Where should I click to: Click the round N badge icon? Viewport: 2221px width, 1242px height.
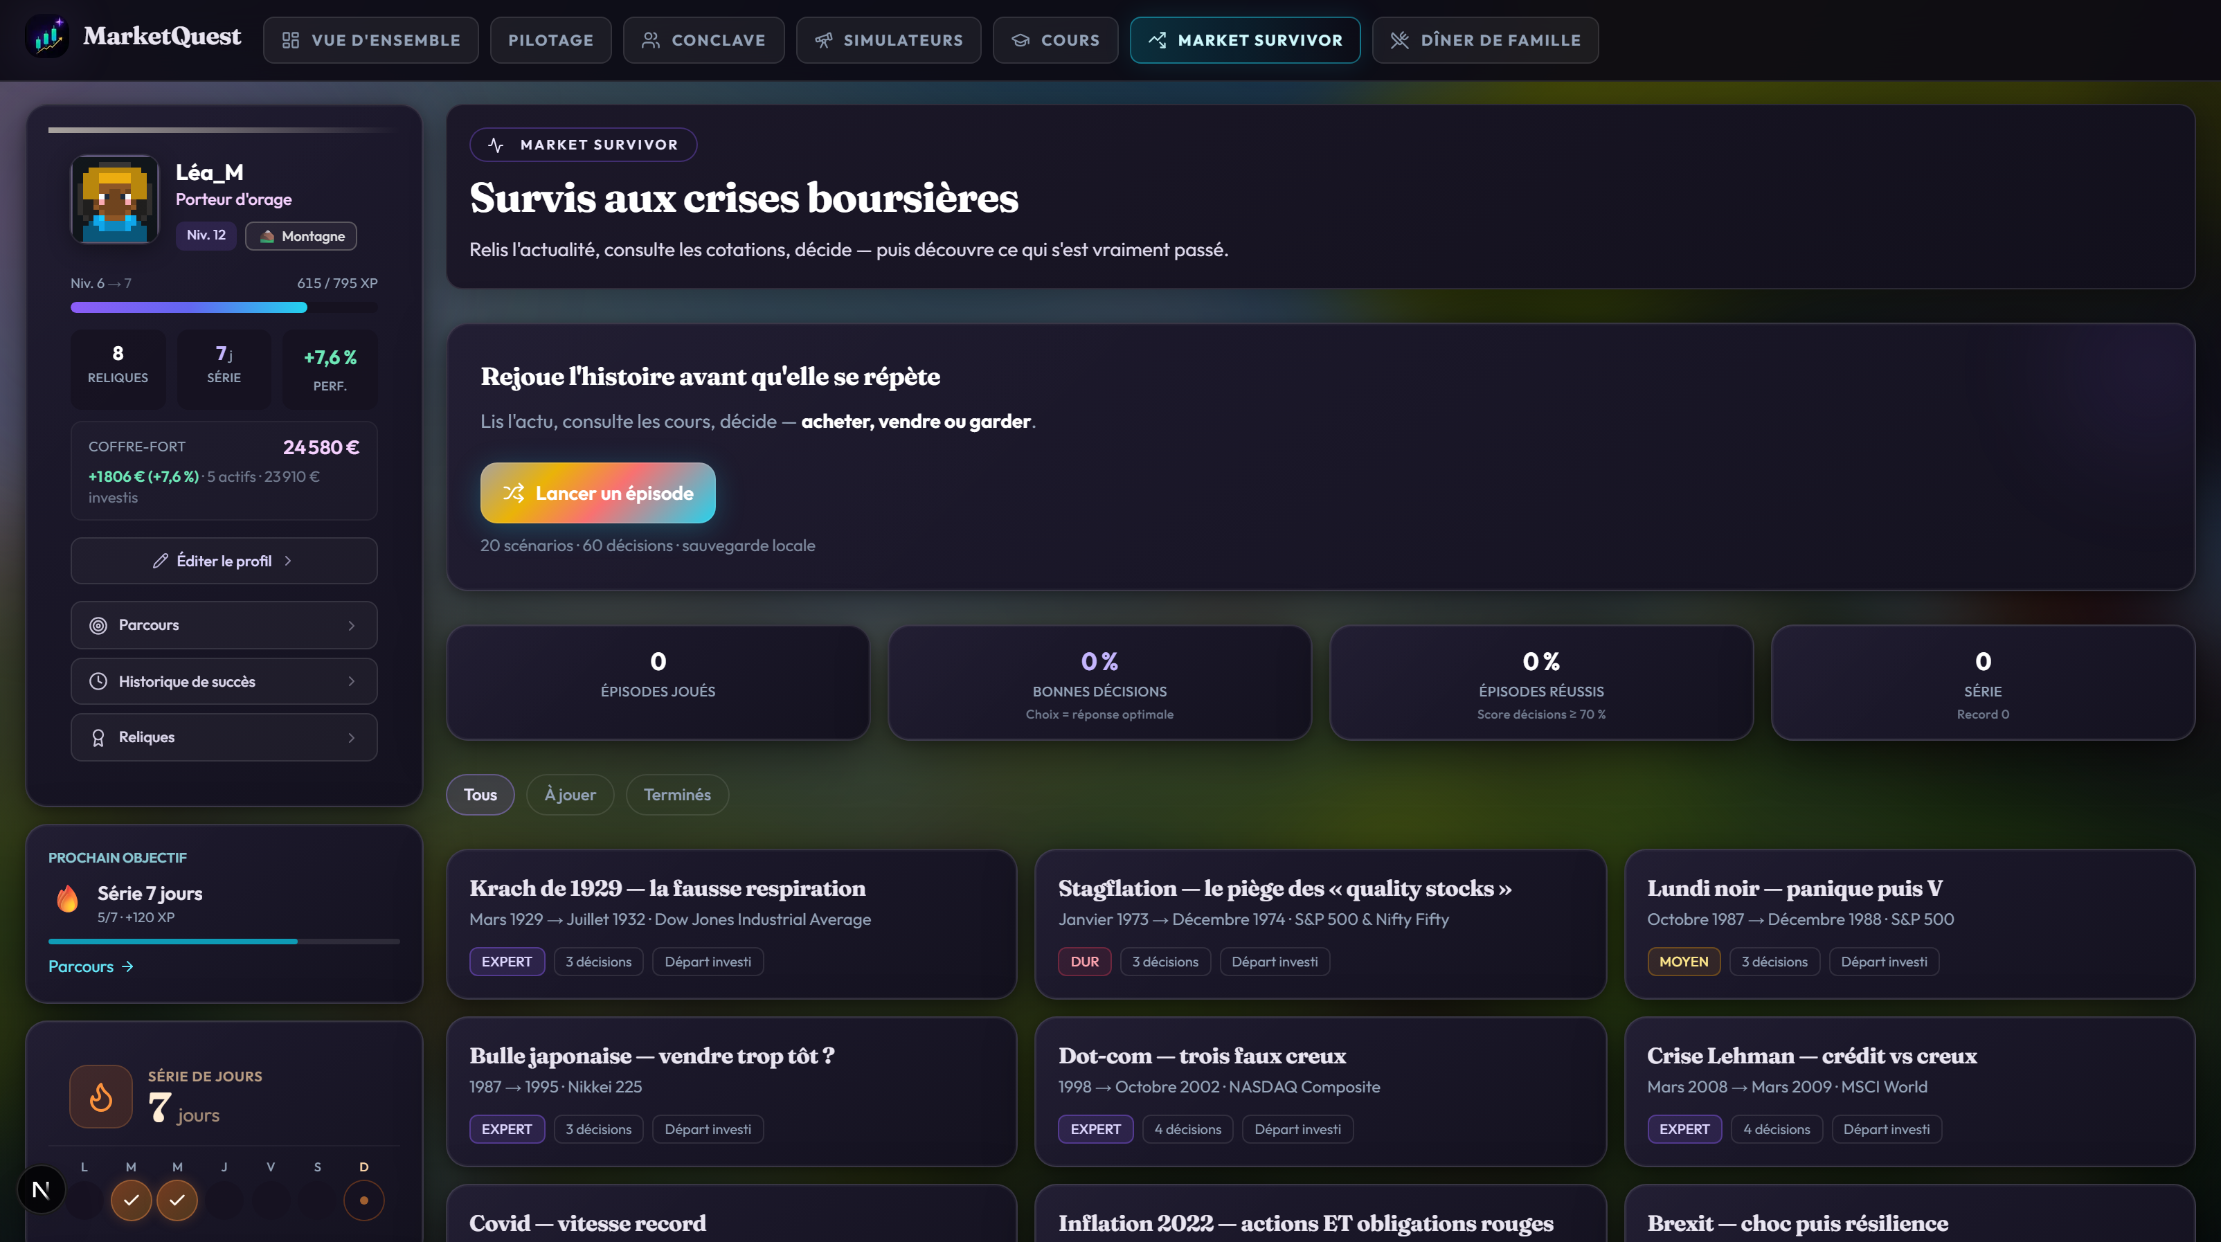[41, 1190]
